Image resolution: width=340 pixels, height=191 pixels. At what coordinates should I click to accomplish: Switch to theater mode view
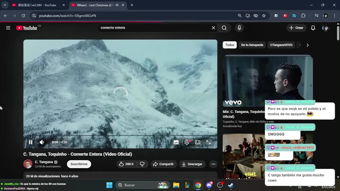[x=198, y=142]
